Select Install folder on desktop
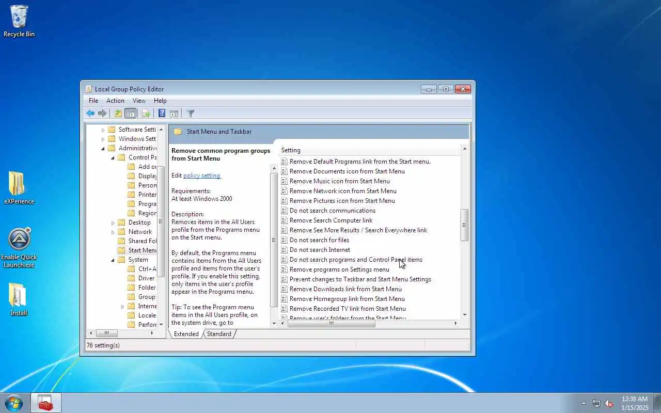 coord(19,299)
